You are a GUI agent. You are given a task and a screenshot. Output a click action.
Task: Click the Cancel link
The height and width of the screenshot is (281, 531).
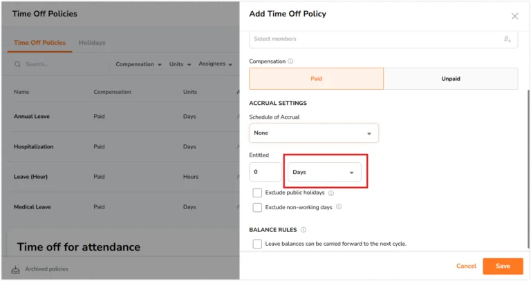466,266
